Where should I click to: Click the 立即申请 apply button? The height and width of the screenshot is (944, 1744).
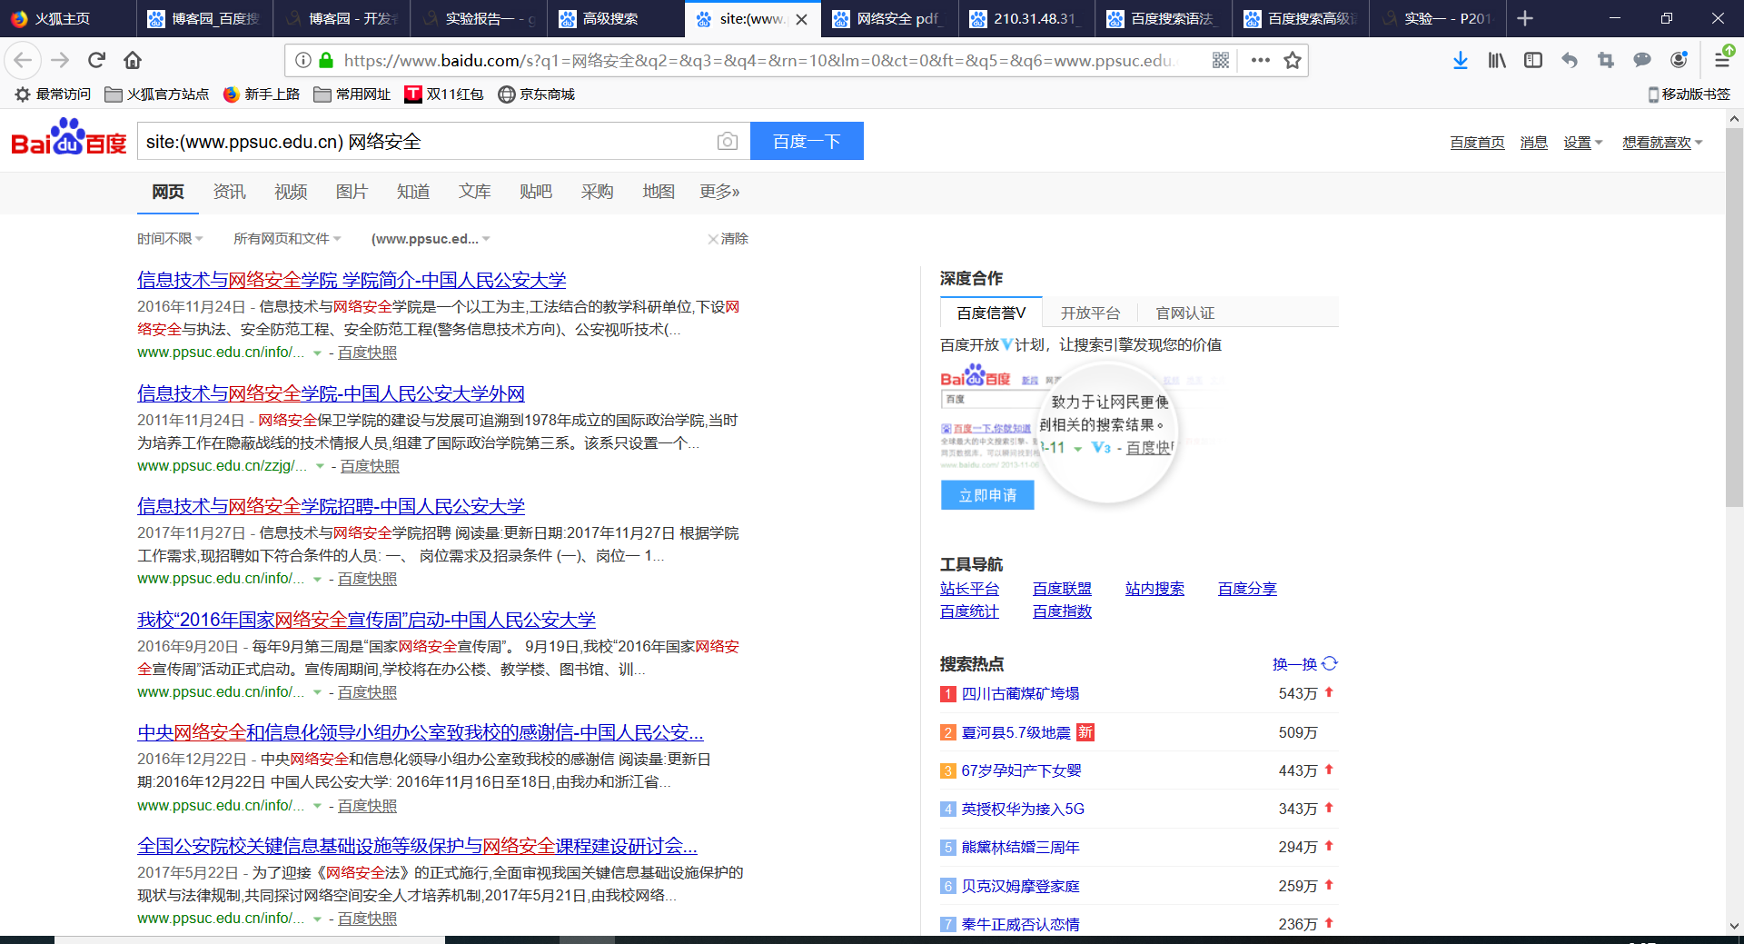(987, 495)
